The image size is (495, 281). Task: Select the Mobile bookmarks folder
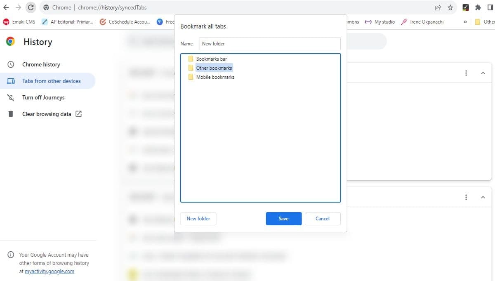click(x=215, y=77)
